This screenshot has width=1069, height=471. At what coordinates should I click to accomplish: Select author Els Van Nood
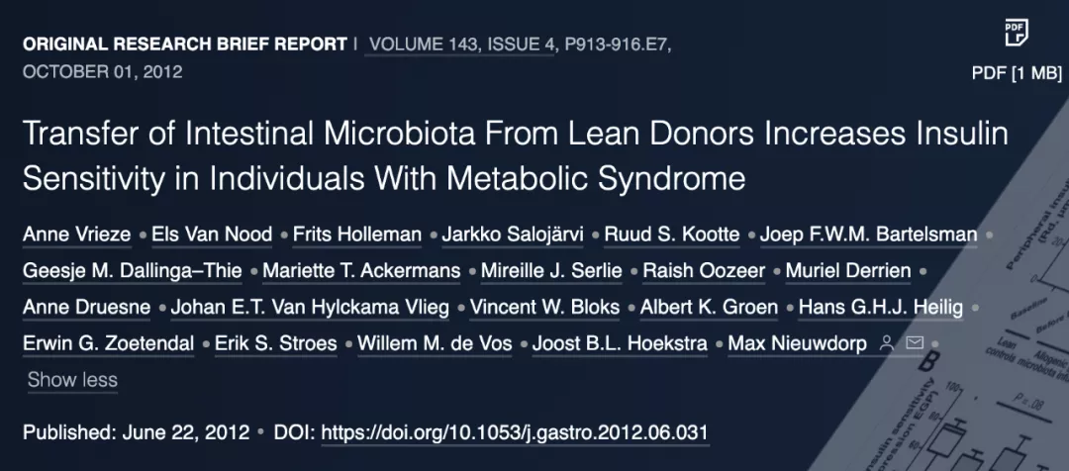[x=212, y=235]
